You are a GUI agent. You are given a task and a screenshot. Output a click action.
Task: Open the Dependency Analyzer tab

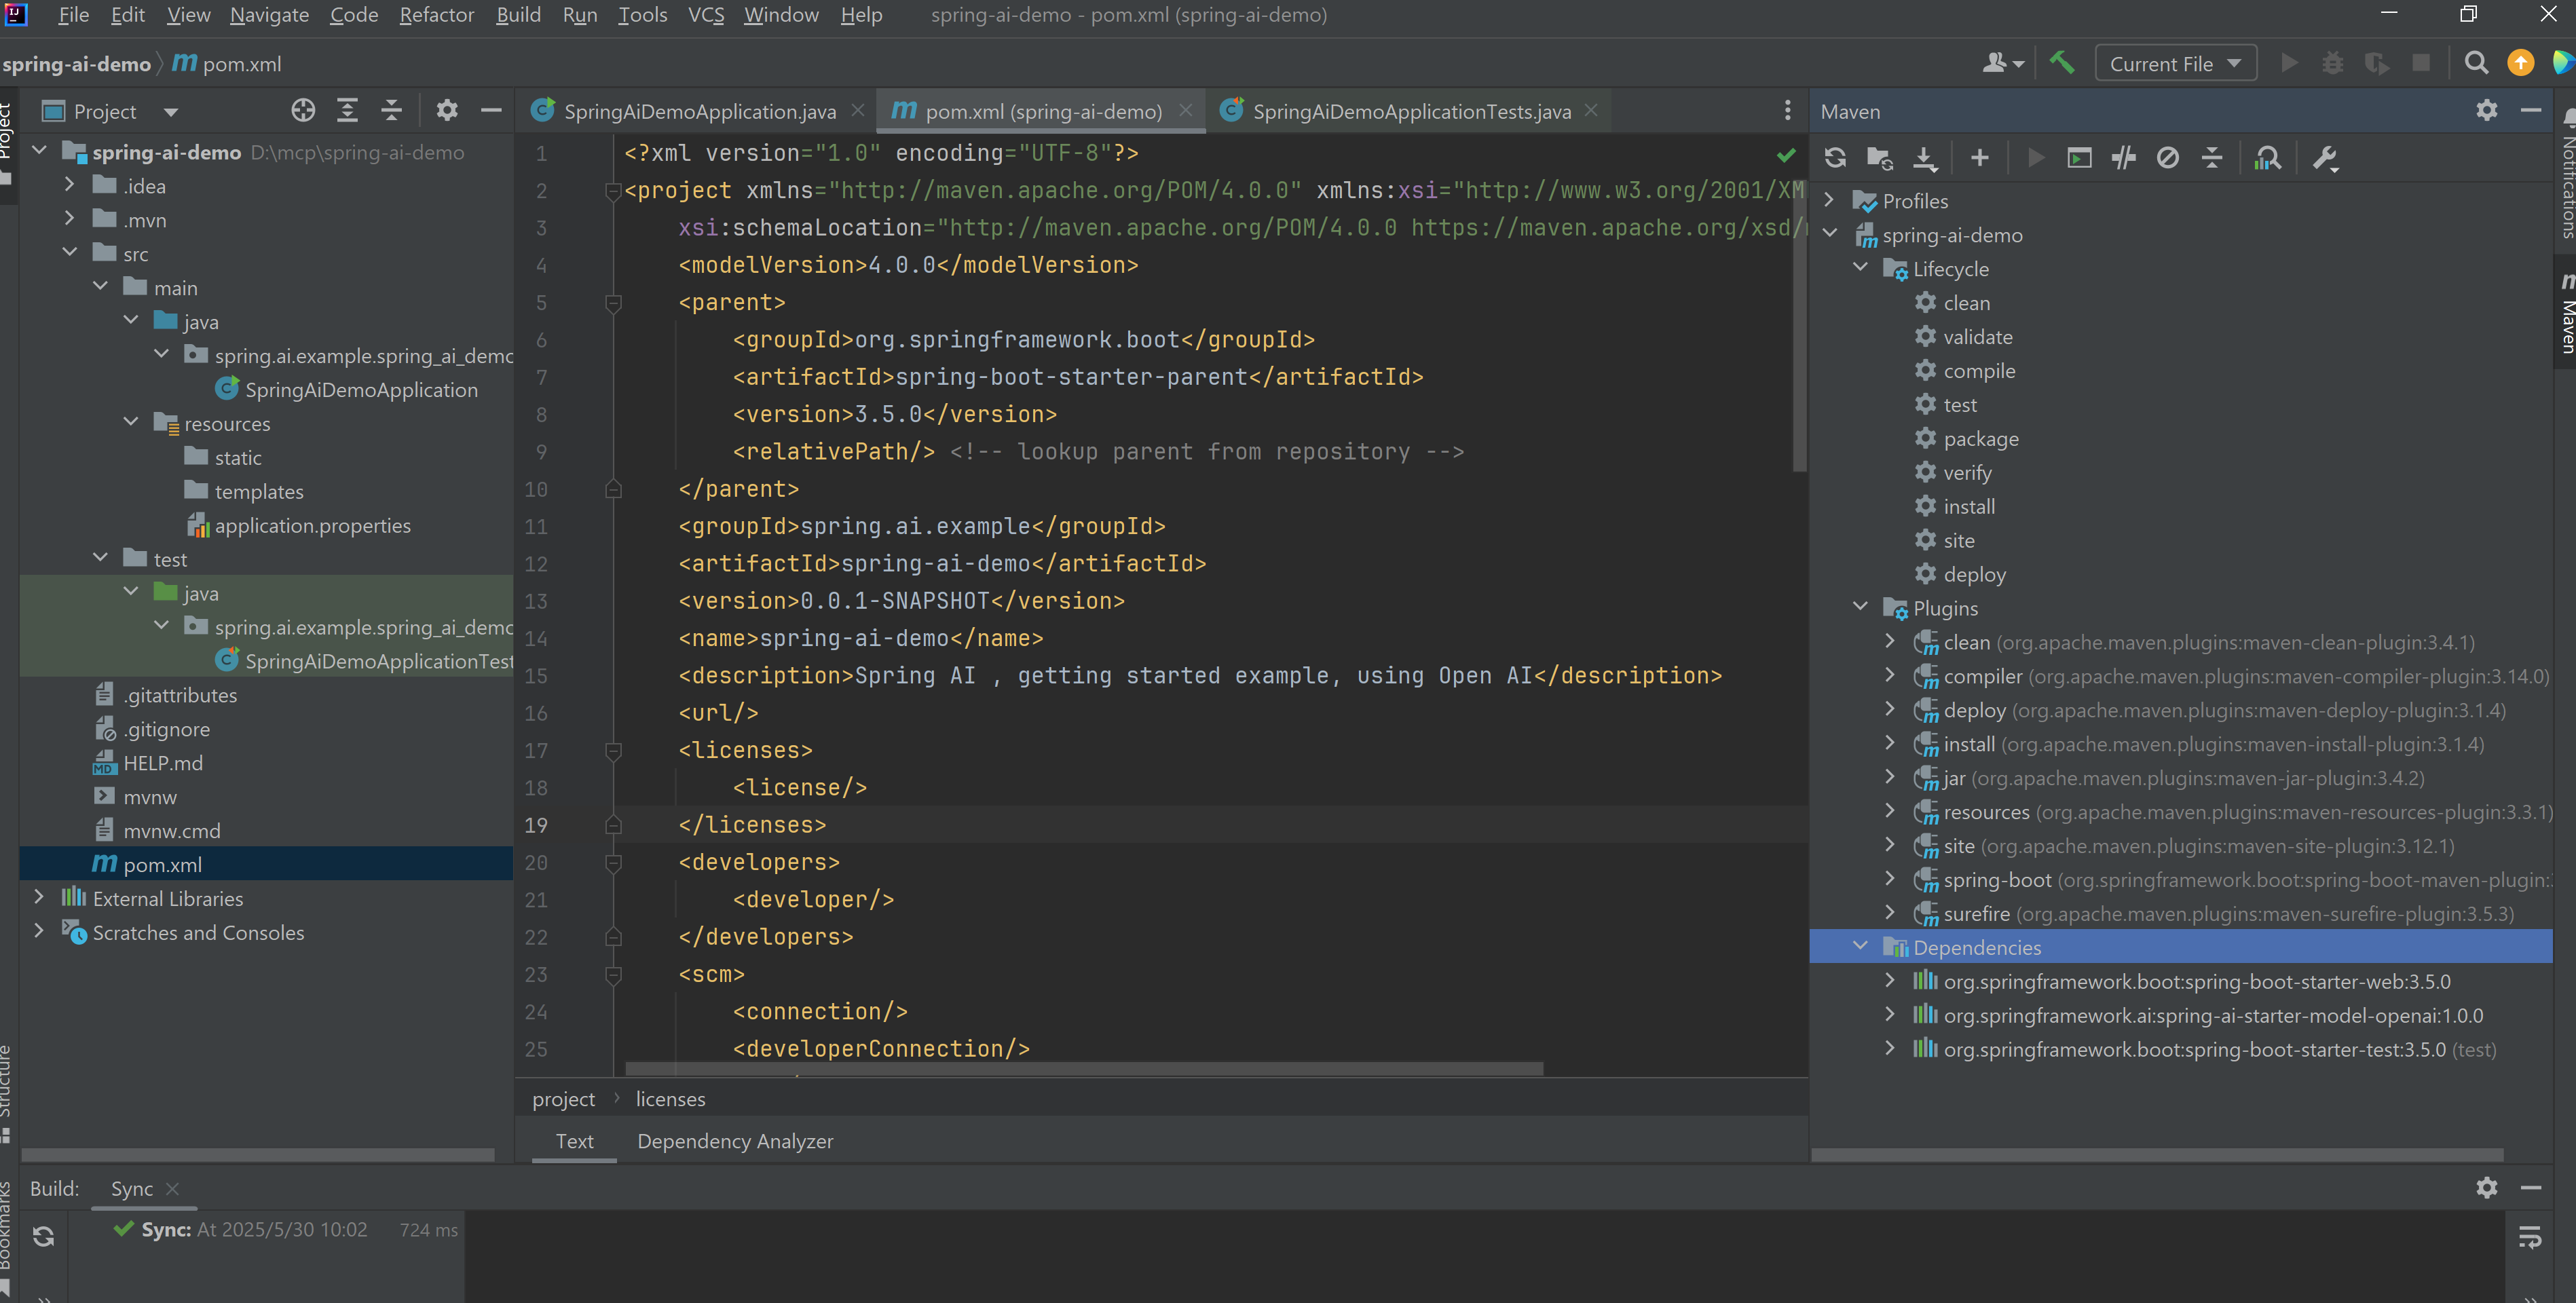coord(734,1141)
